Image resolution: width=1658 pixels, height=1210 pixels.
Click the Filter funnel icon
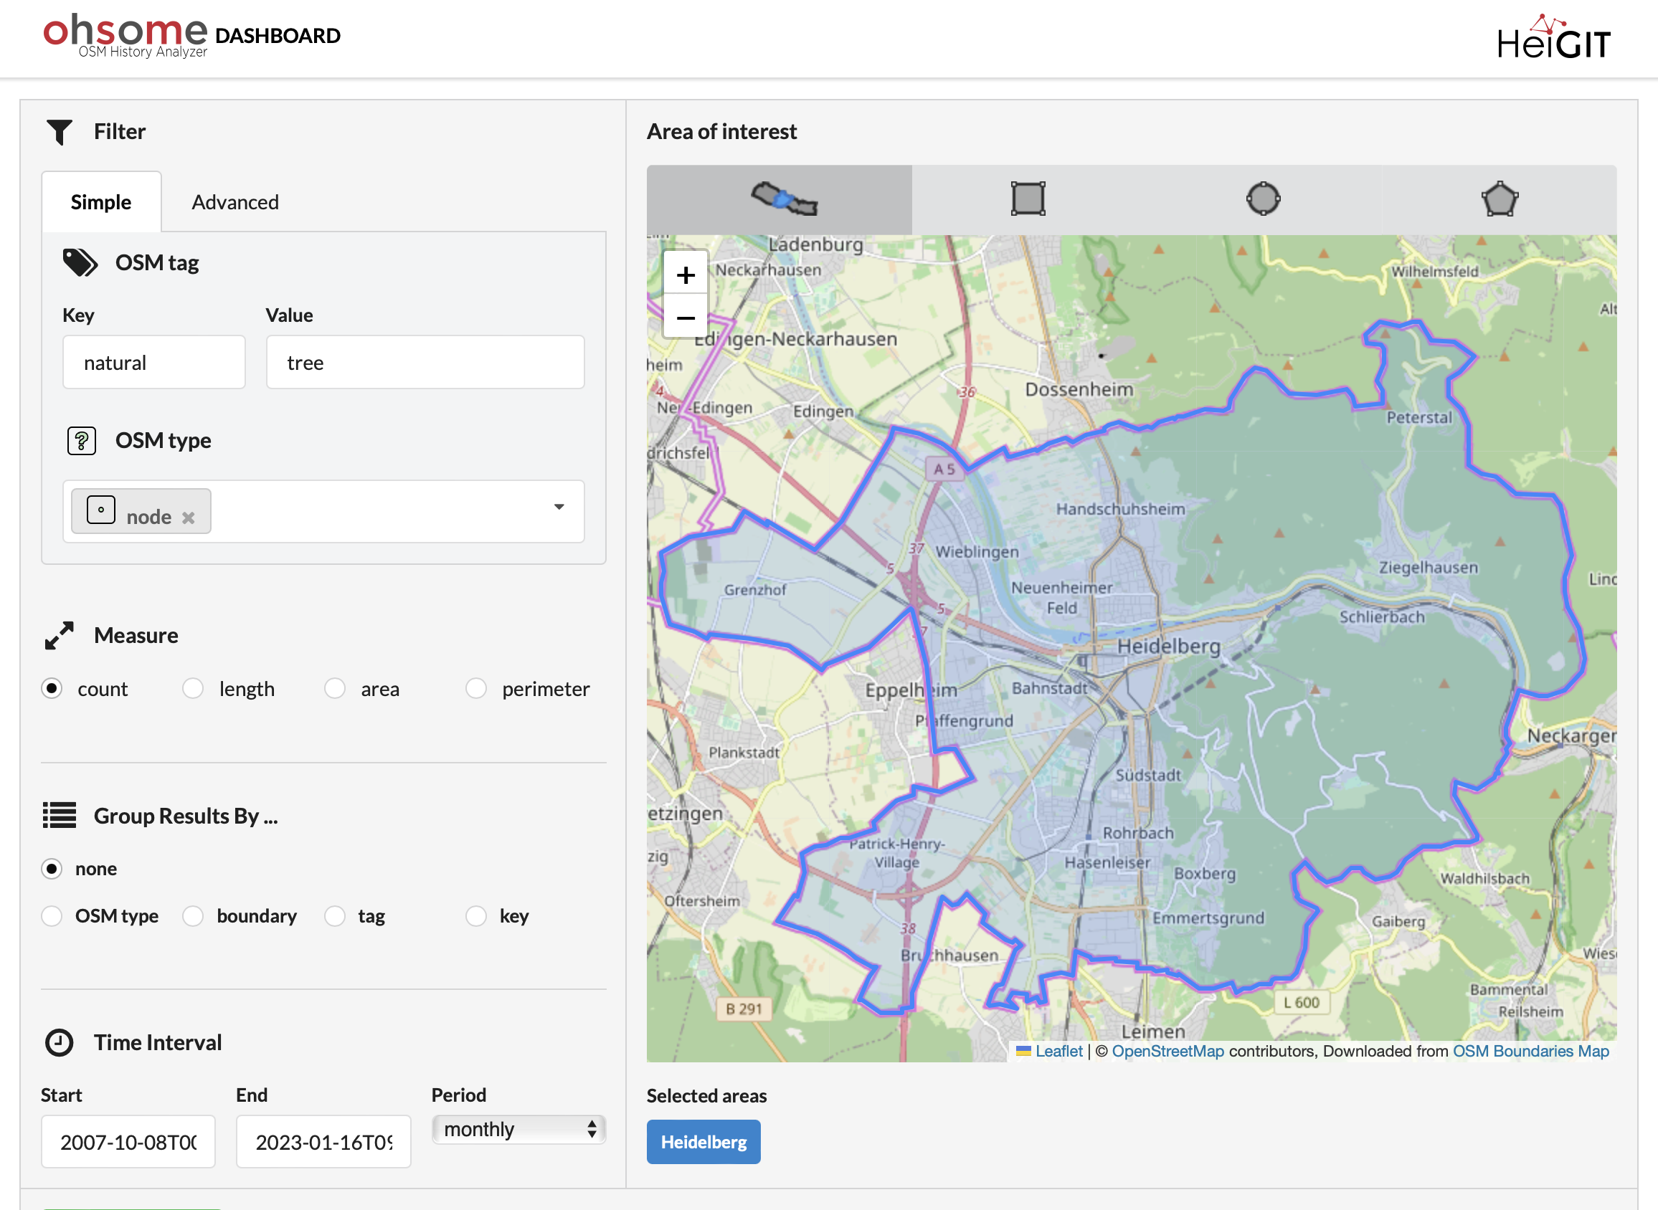coord(60,132)
